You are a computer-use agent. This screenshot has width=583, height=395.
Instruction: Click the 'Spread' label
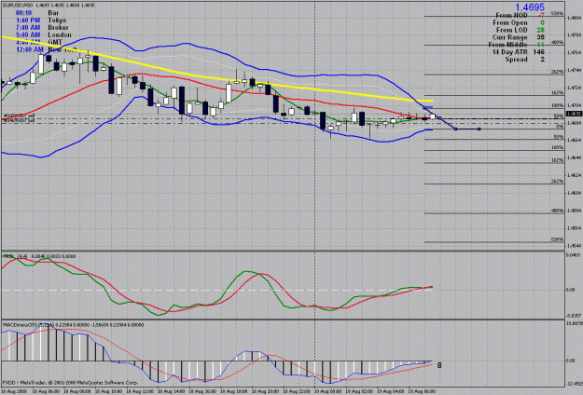[516, 60]
